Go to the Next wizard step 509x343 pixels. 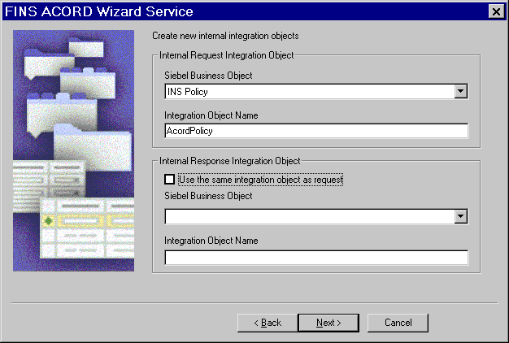pyautogui.click(x=328, y=323)
